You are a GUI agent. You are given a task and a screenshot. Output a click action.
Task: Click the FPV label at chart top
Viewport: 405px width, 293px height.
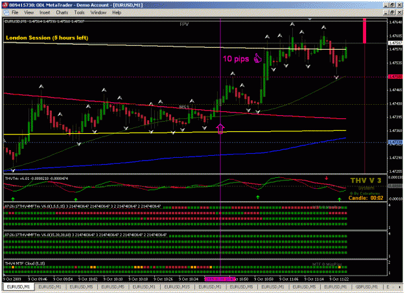coord(184,24)
